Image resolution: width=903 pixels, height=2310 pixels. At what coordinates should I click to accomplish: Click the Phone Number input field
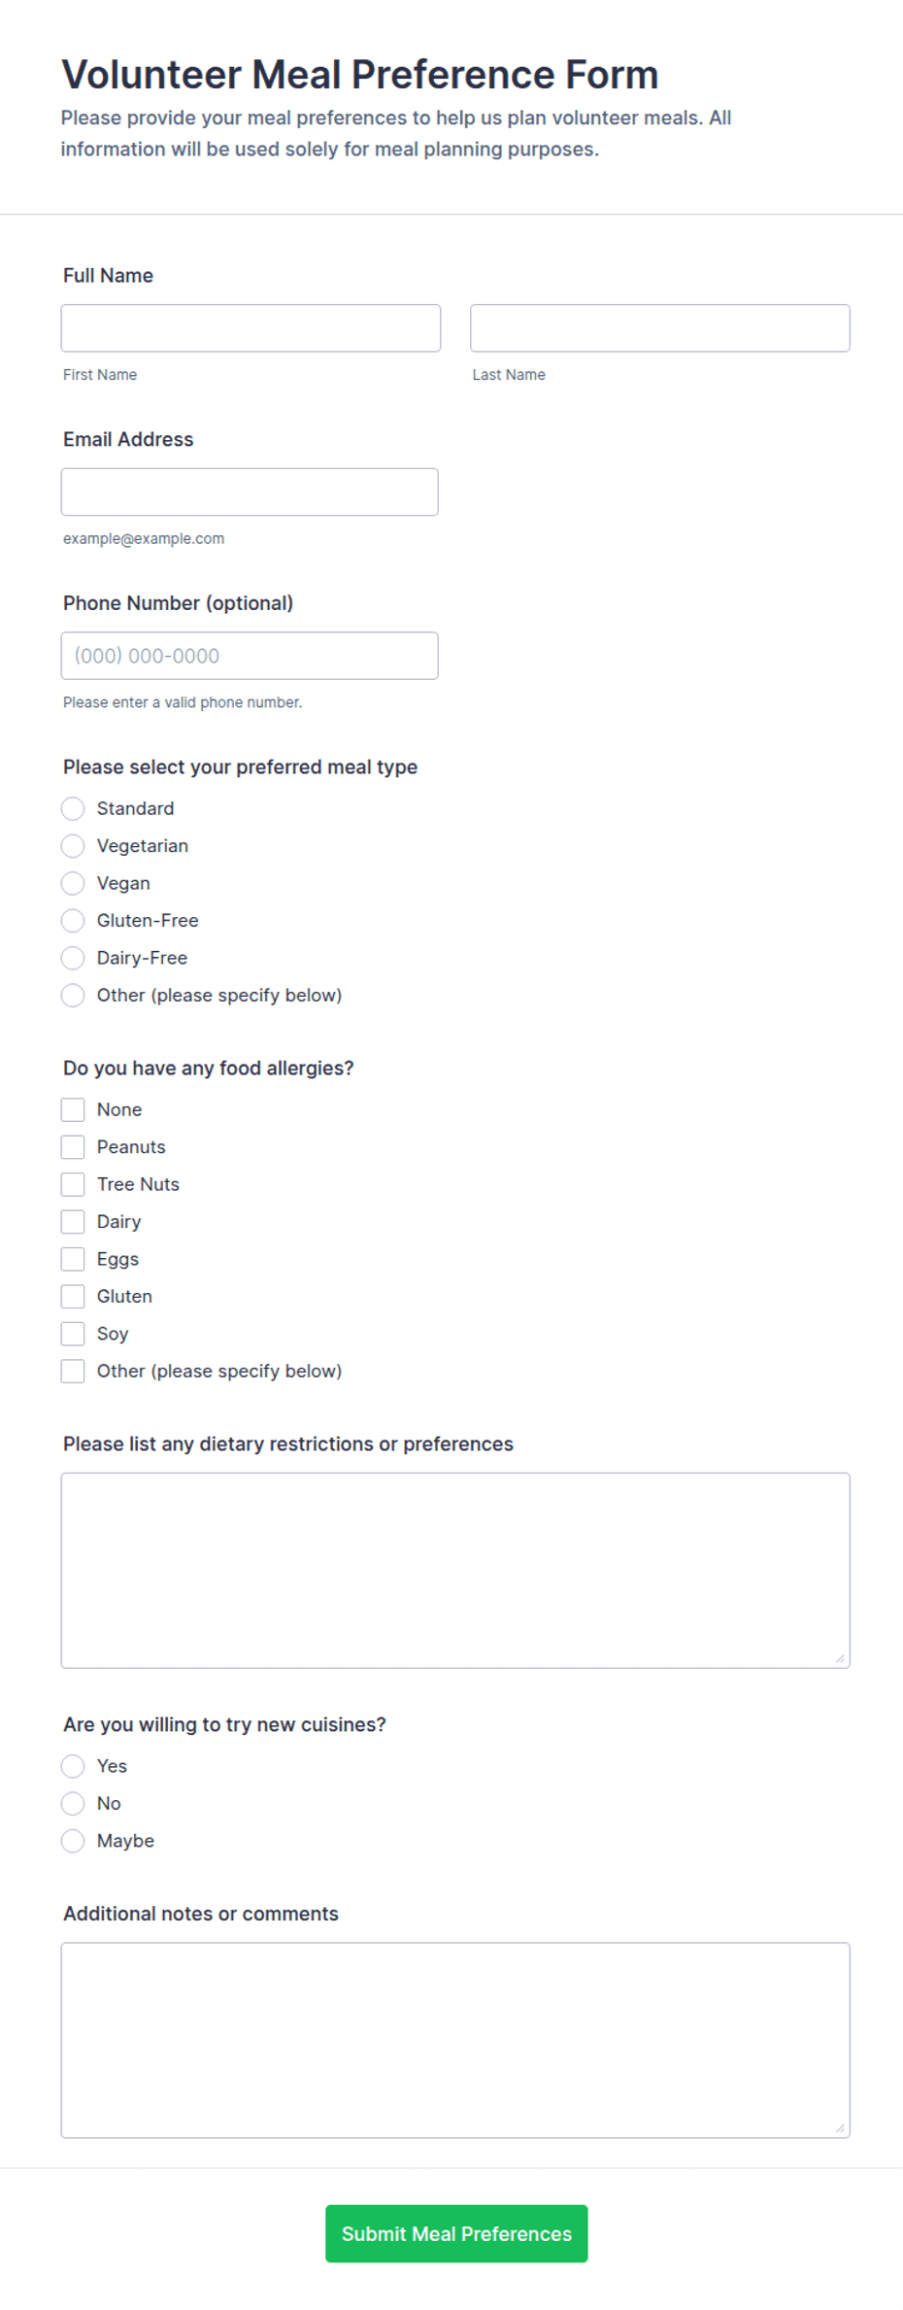click(250, 656)
